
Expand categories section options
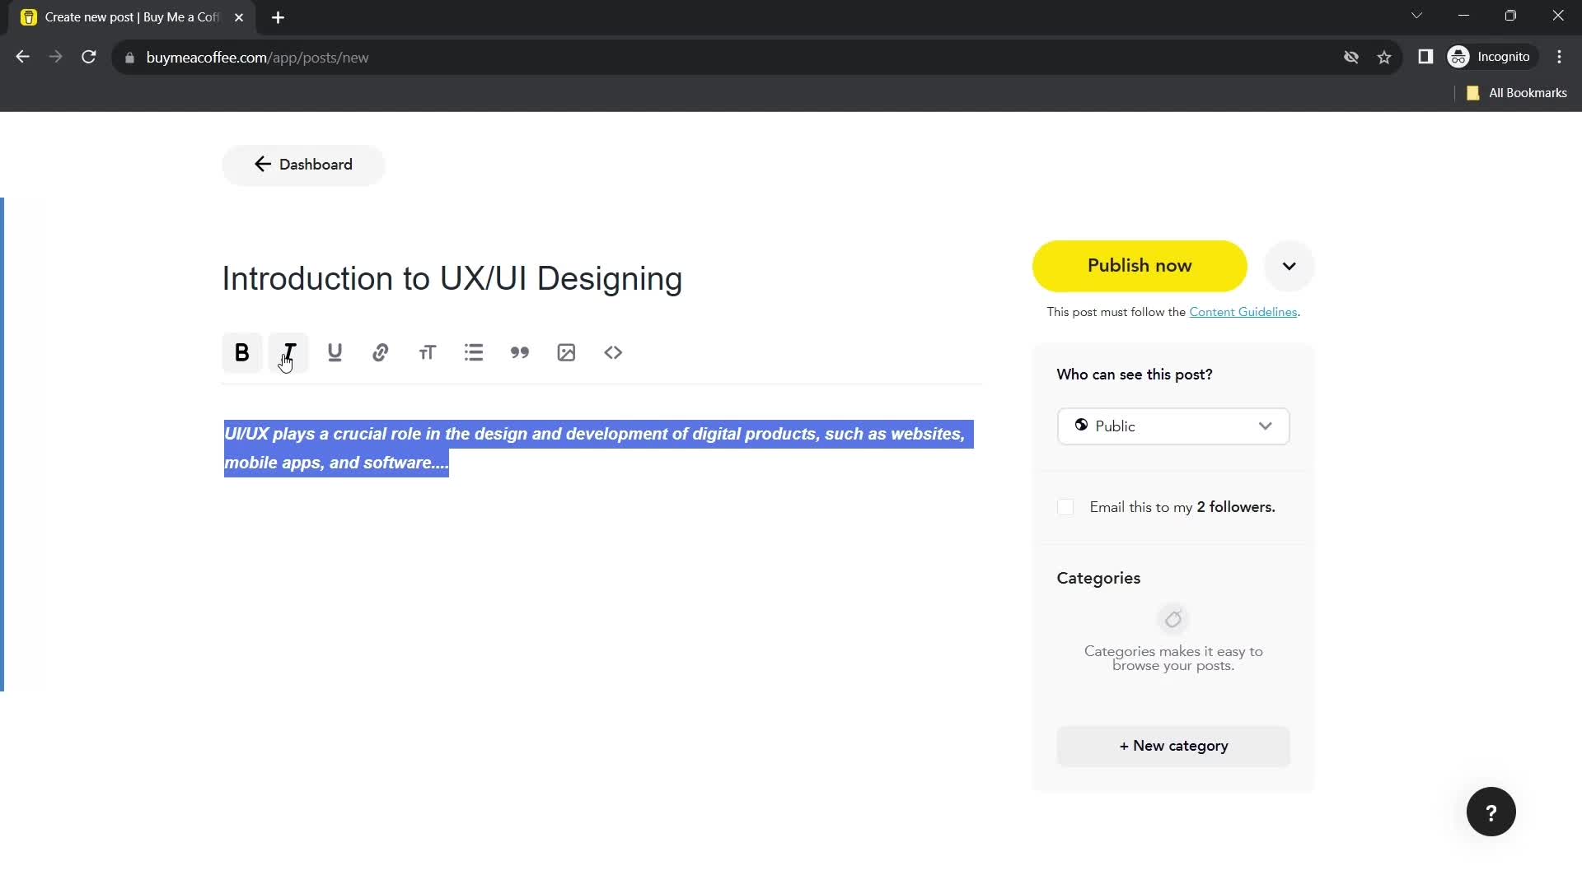click(x=1172, y=745)
